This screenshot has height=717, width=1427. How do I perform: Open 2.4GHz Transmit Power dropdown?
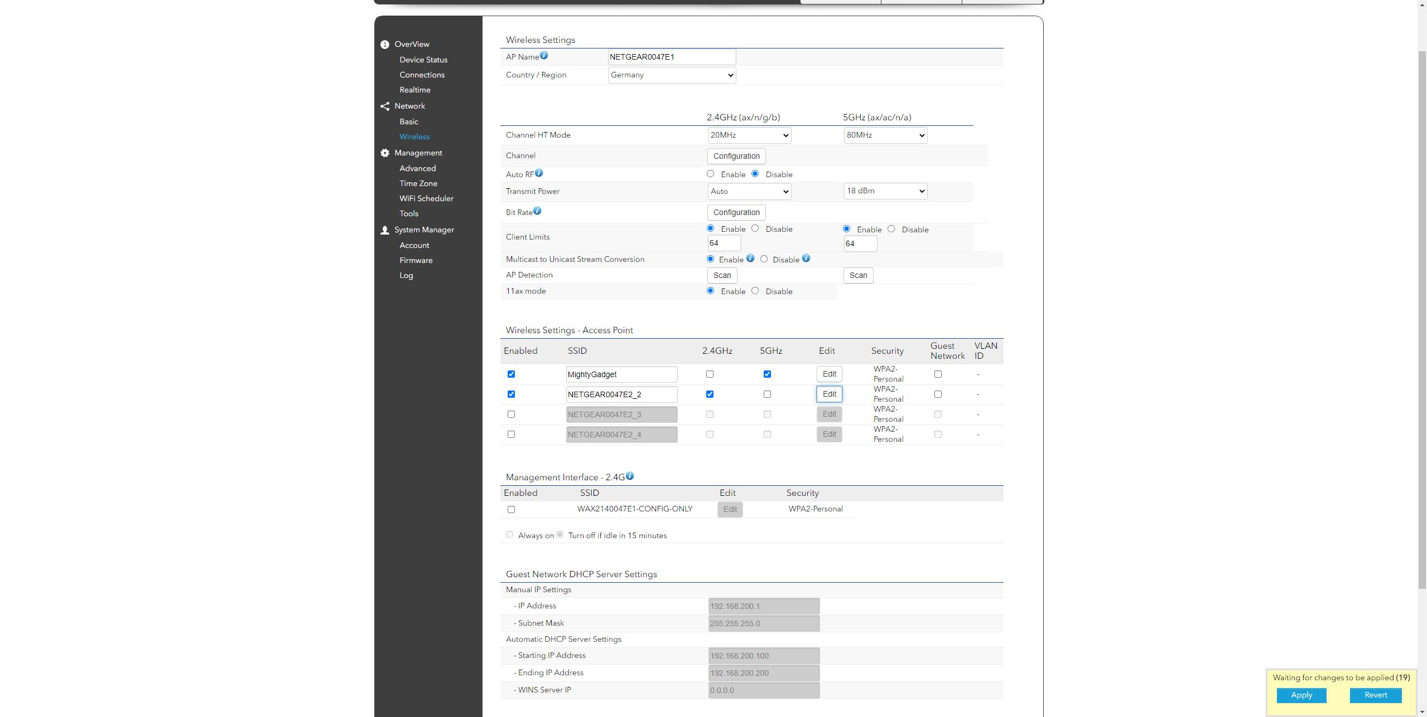point(749,192)
